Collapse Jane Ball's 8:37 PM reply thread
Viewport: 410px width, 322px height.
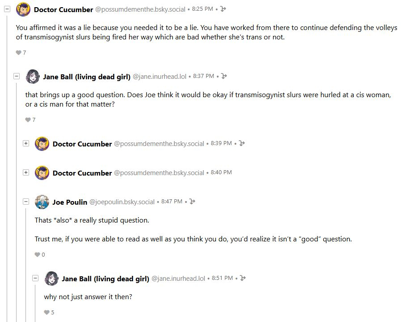tap(17, 77)
